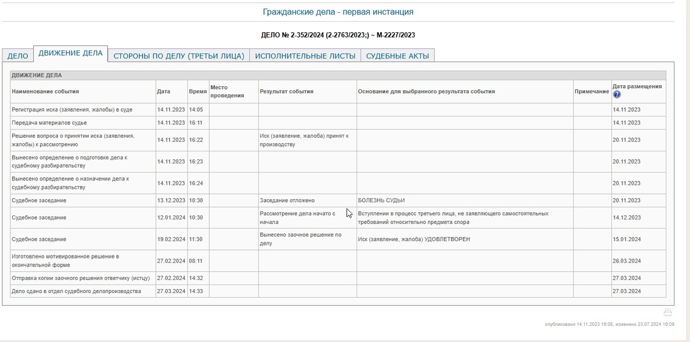Click Вынесено определение о подготовке дела row
The height and width of the screenshot is (342, 690).
pyautogui.click(x=339, y=162)
